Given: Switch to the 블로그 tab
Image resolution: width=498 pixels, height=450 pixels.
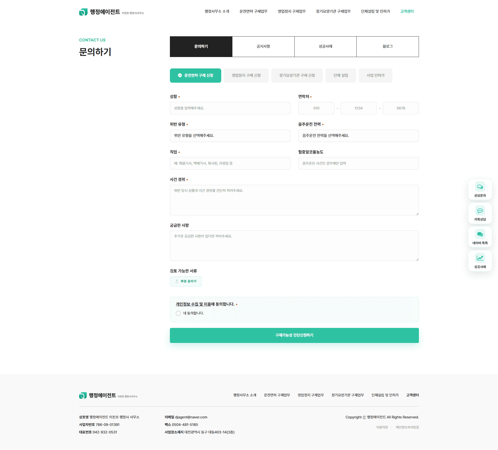Looking at the screenshot, I should pos(388,46).
